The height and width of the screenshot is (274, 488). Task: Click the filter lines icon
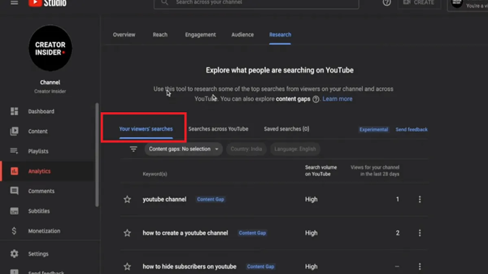pos(133,149)
